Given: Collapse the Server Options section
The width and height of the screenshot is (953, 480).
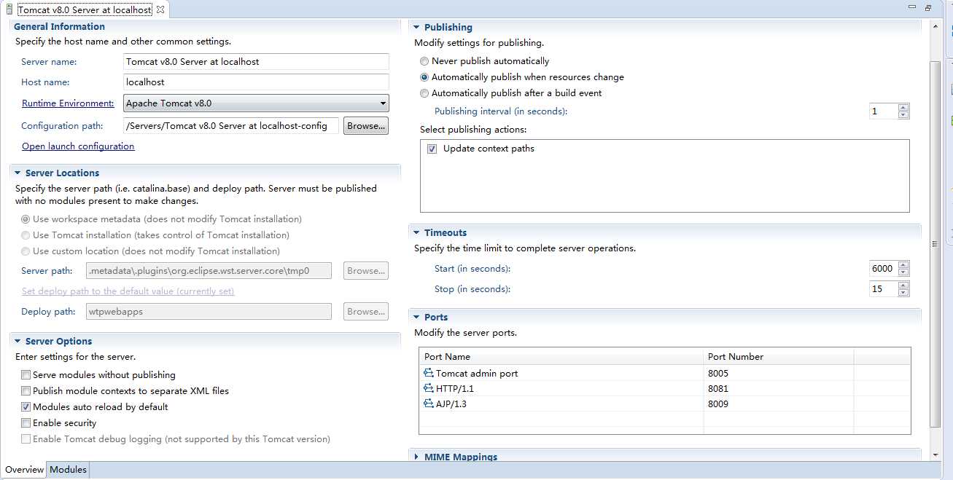Looking at the screenshot, I should [18, 342].
